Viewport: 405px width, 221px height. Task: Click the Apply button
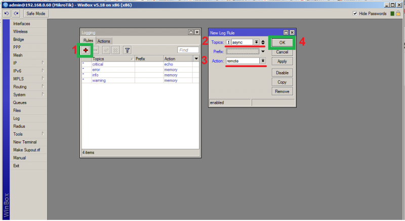click(282, 61)
